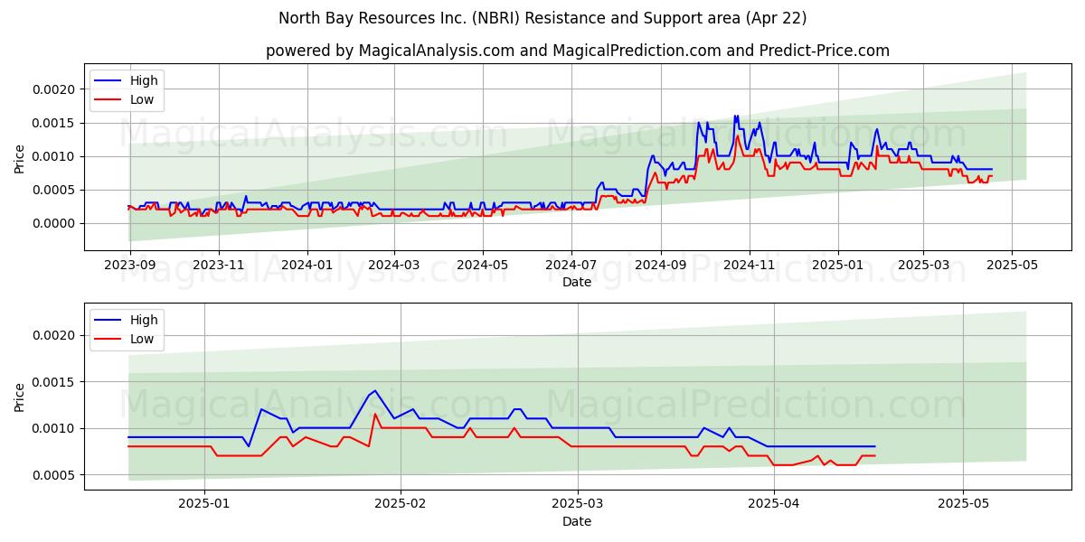Image resolution: width=1085 pixels, height=542 pixels.
Task: Click the "2024-01" tick label in top chart
Action: click(307, 264)
